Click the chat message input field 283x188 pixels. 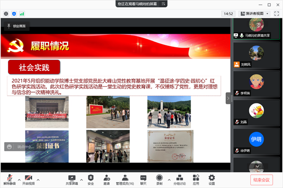point(25,147)
